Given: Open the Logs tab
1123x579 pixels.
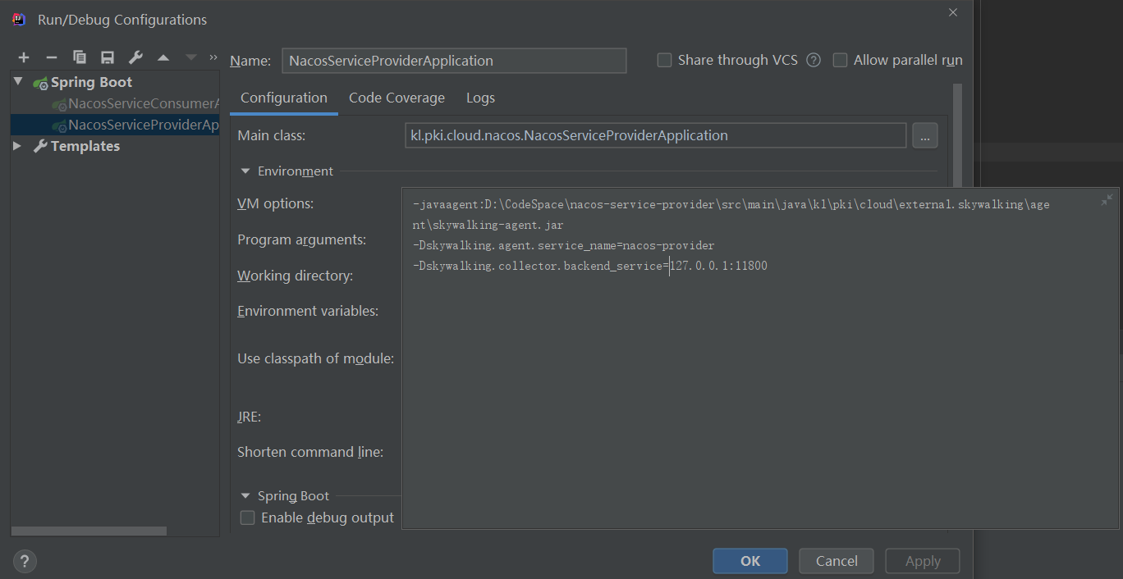Looking at the screenshot, I should 480,98.
